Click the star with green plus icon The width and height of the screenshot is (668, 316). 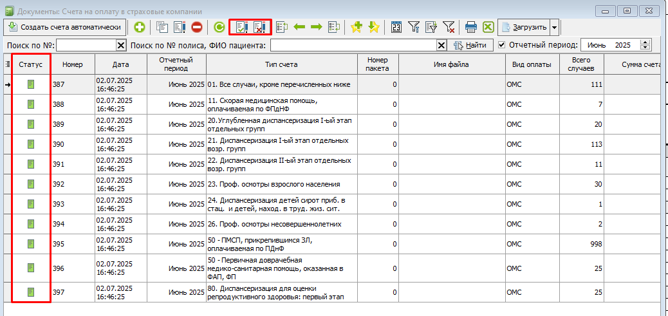(x=356, y=27)
